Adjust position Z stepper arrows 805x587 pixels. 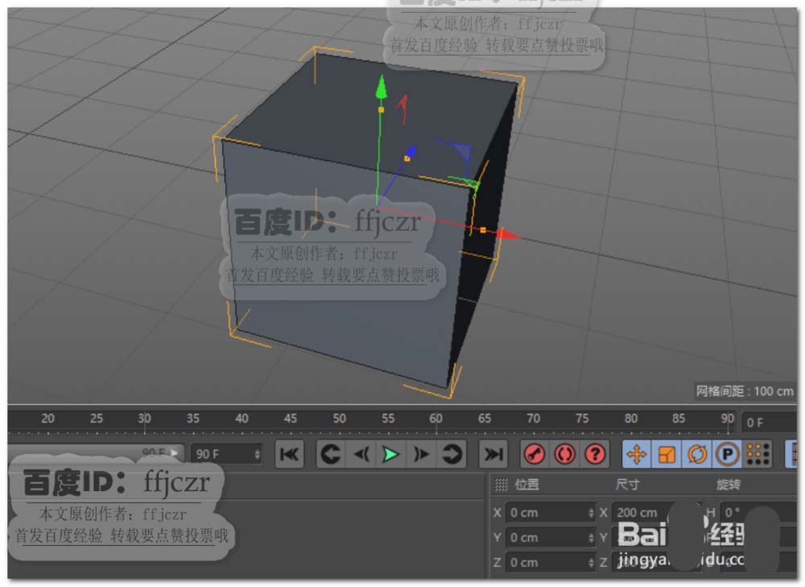coord(591,562)
